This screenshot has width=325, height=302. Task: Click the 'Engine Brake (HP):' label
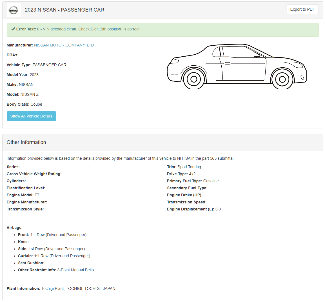[185, 195]
